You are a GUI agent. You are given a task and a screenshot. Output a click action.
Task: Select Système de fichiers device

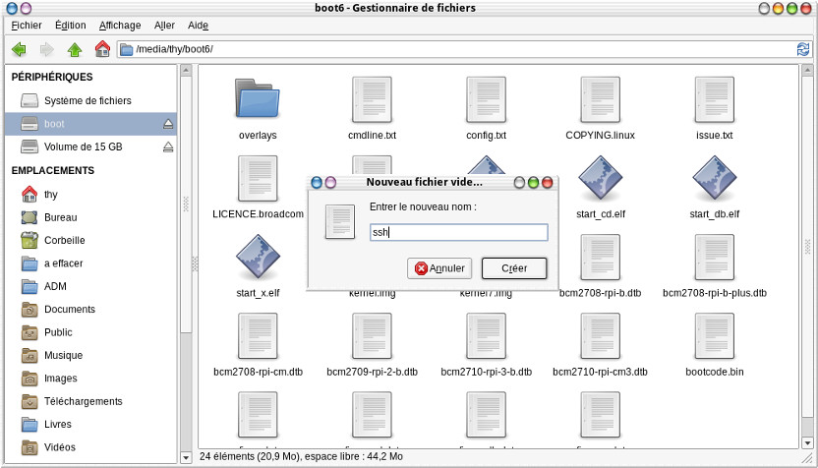tap(87, 100)
